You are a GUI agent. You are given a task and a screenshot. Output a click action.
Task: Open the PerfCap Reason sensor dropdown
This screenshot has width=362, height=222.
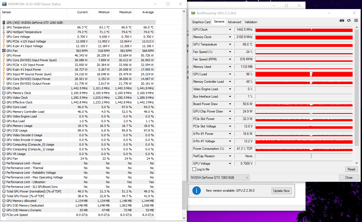point(230,156)
